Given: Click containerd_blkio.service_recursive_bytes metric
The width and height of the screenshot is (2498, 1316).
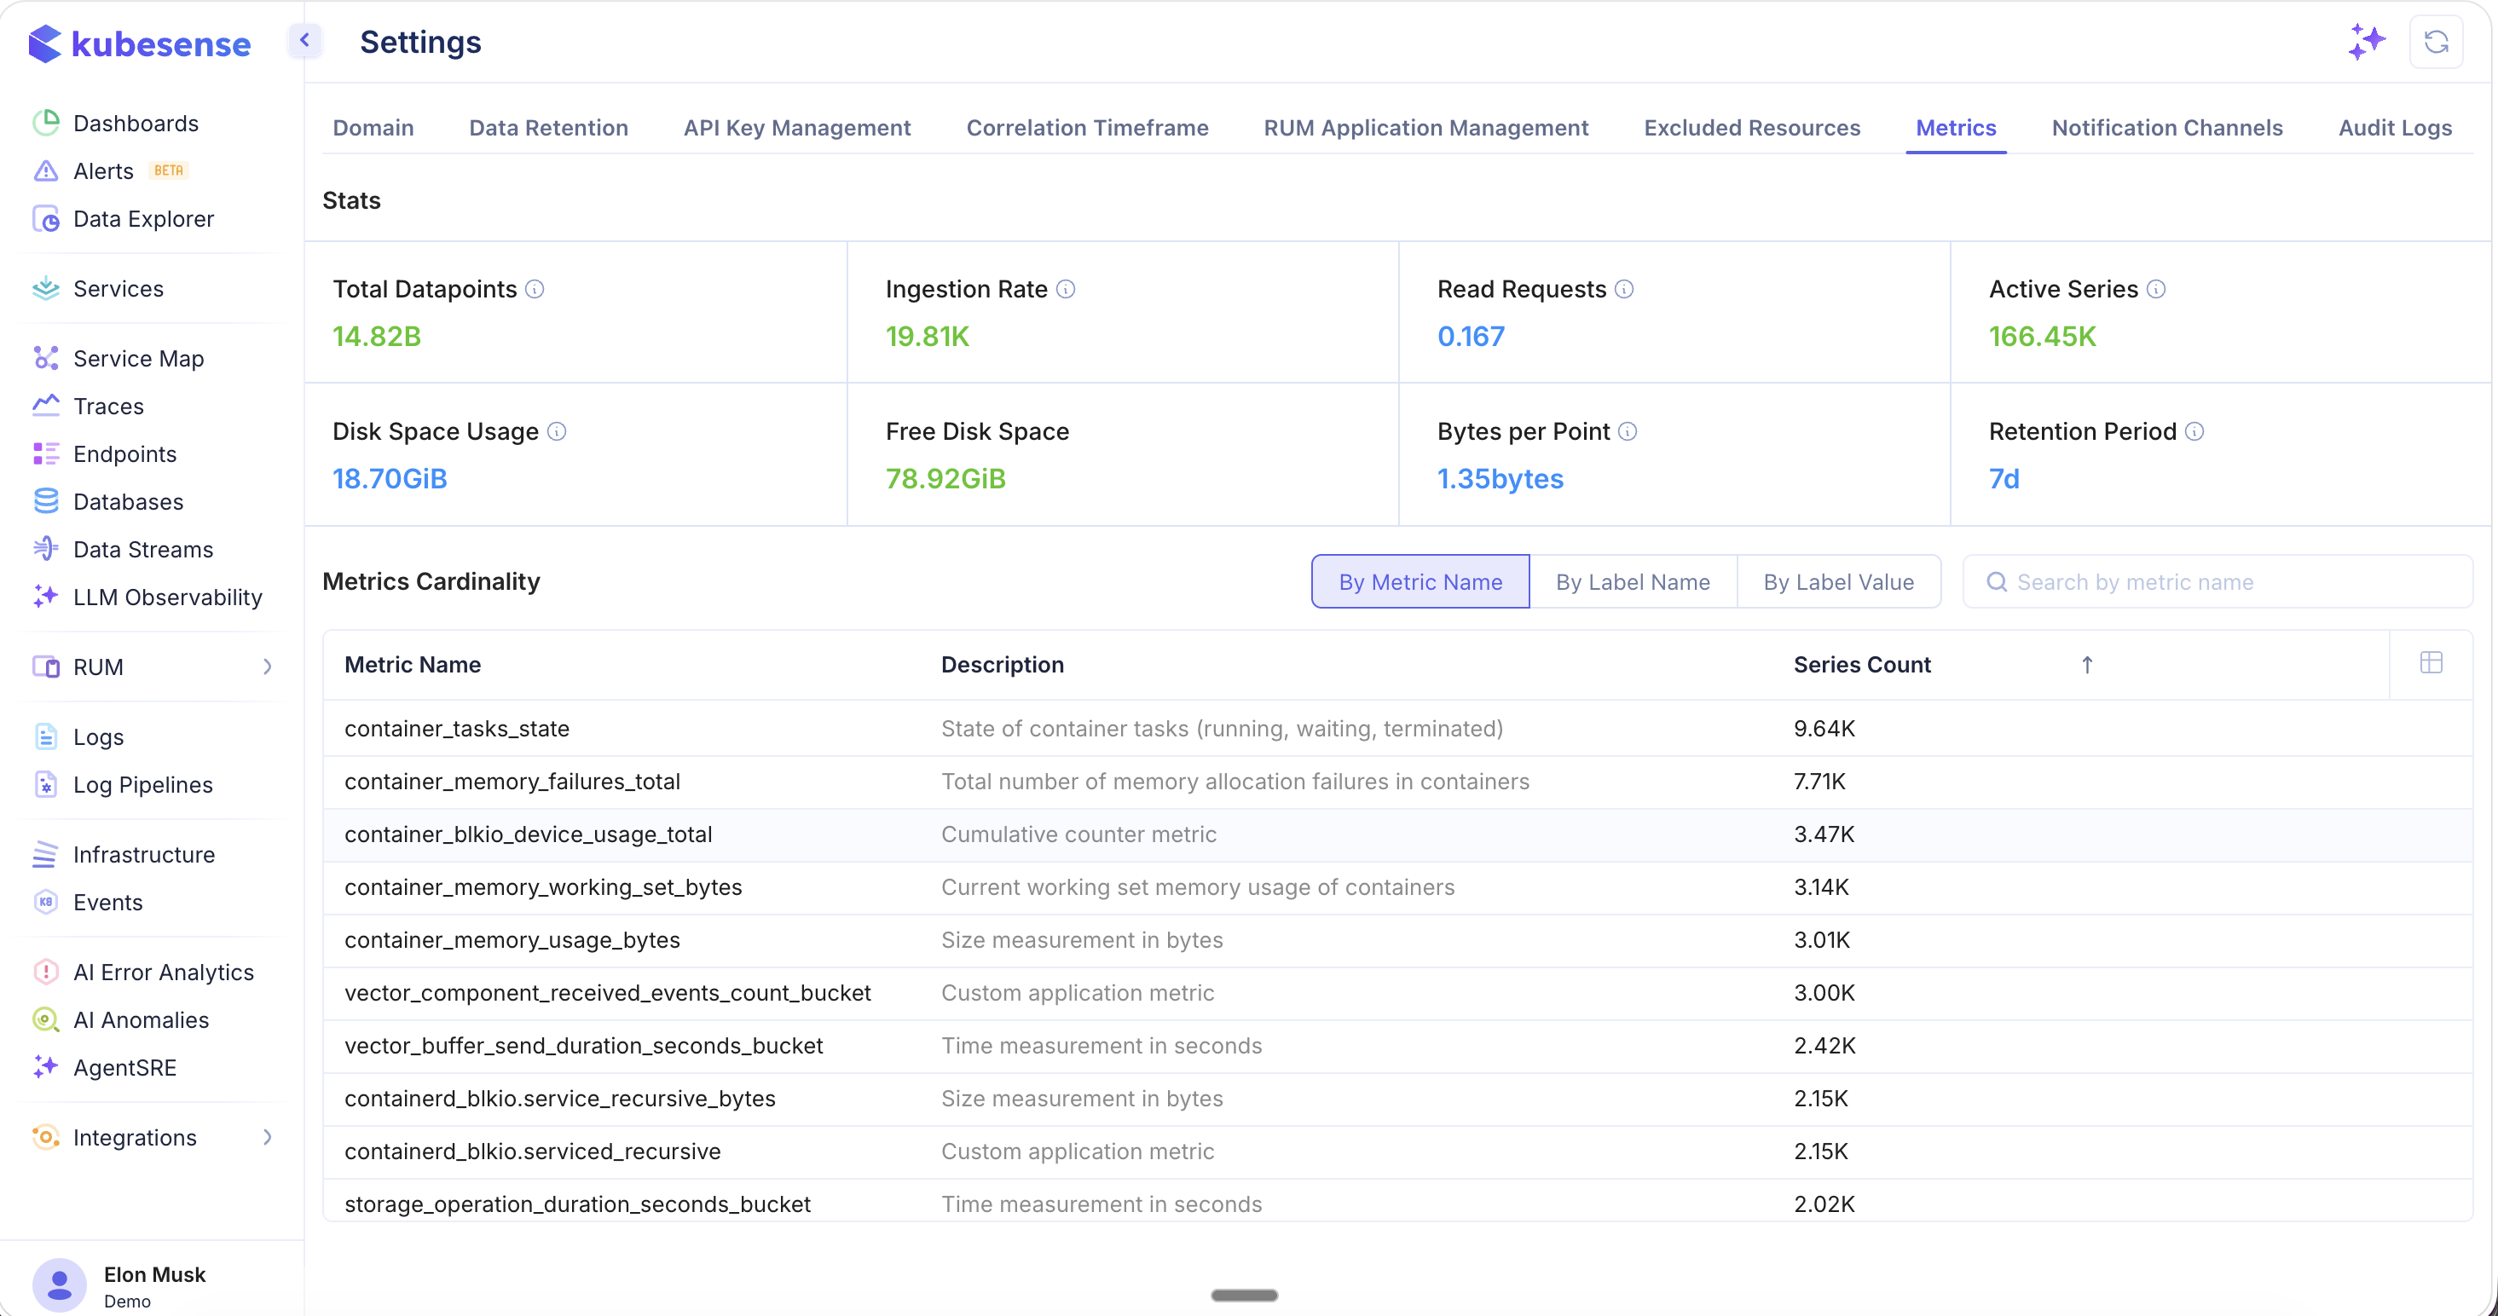Looking at the screenshot, I should (x=560, y=1098).
